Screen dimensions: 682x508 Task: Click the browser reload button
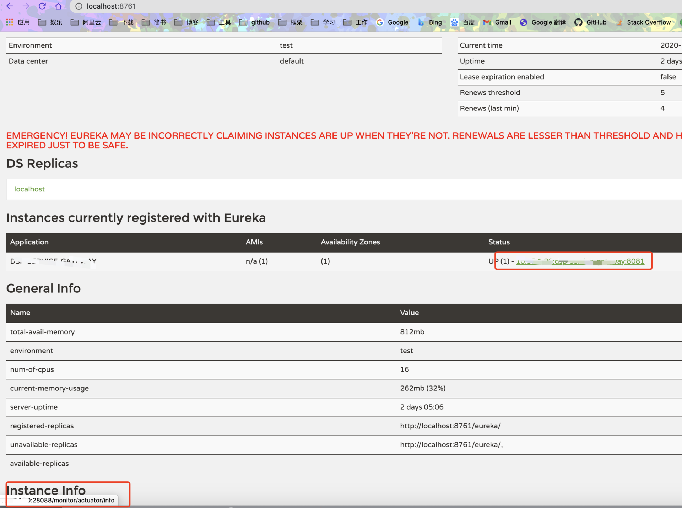(42, 6)
